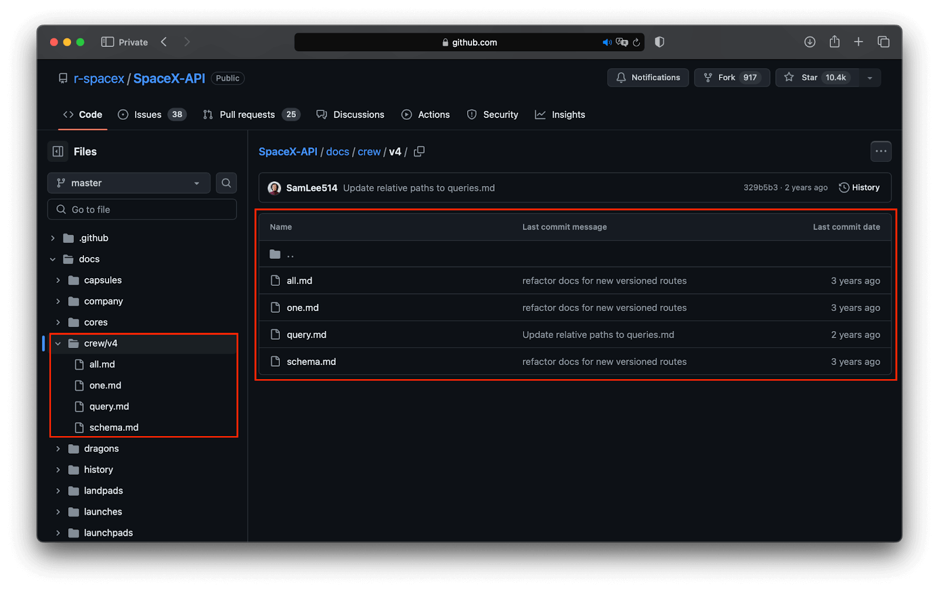The image size is (939, 591).
Task: Click SamLee514 avatar image
Action: 274,188
